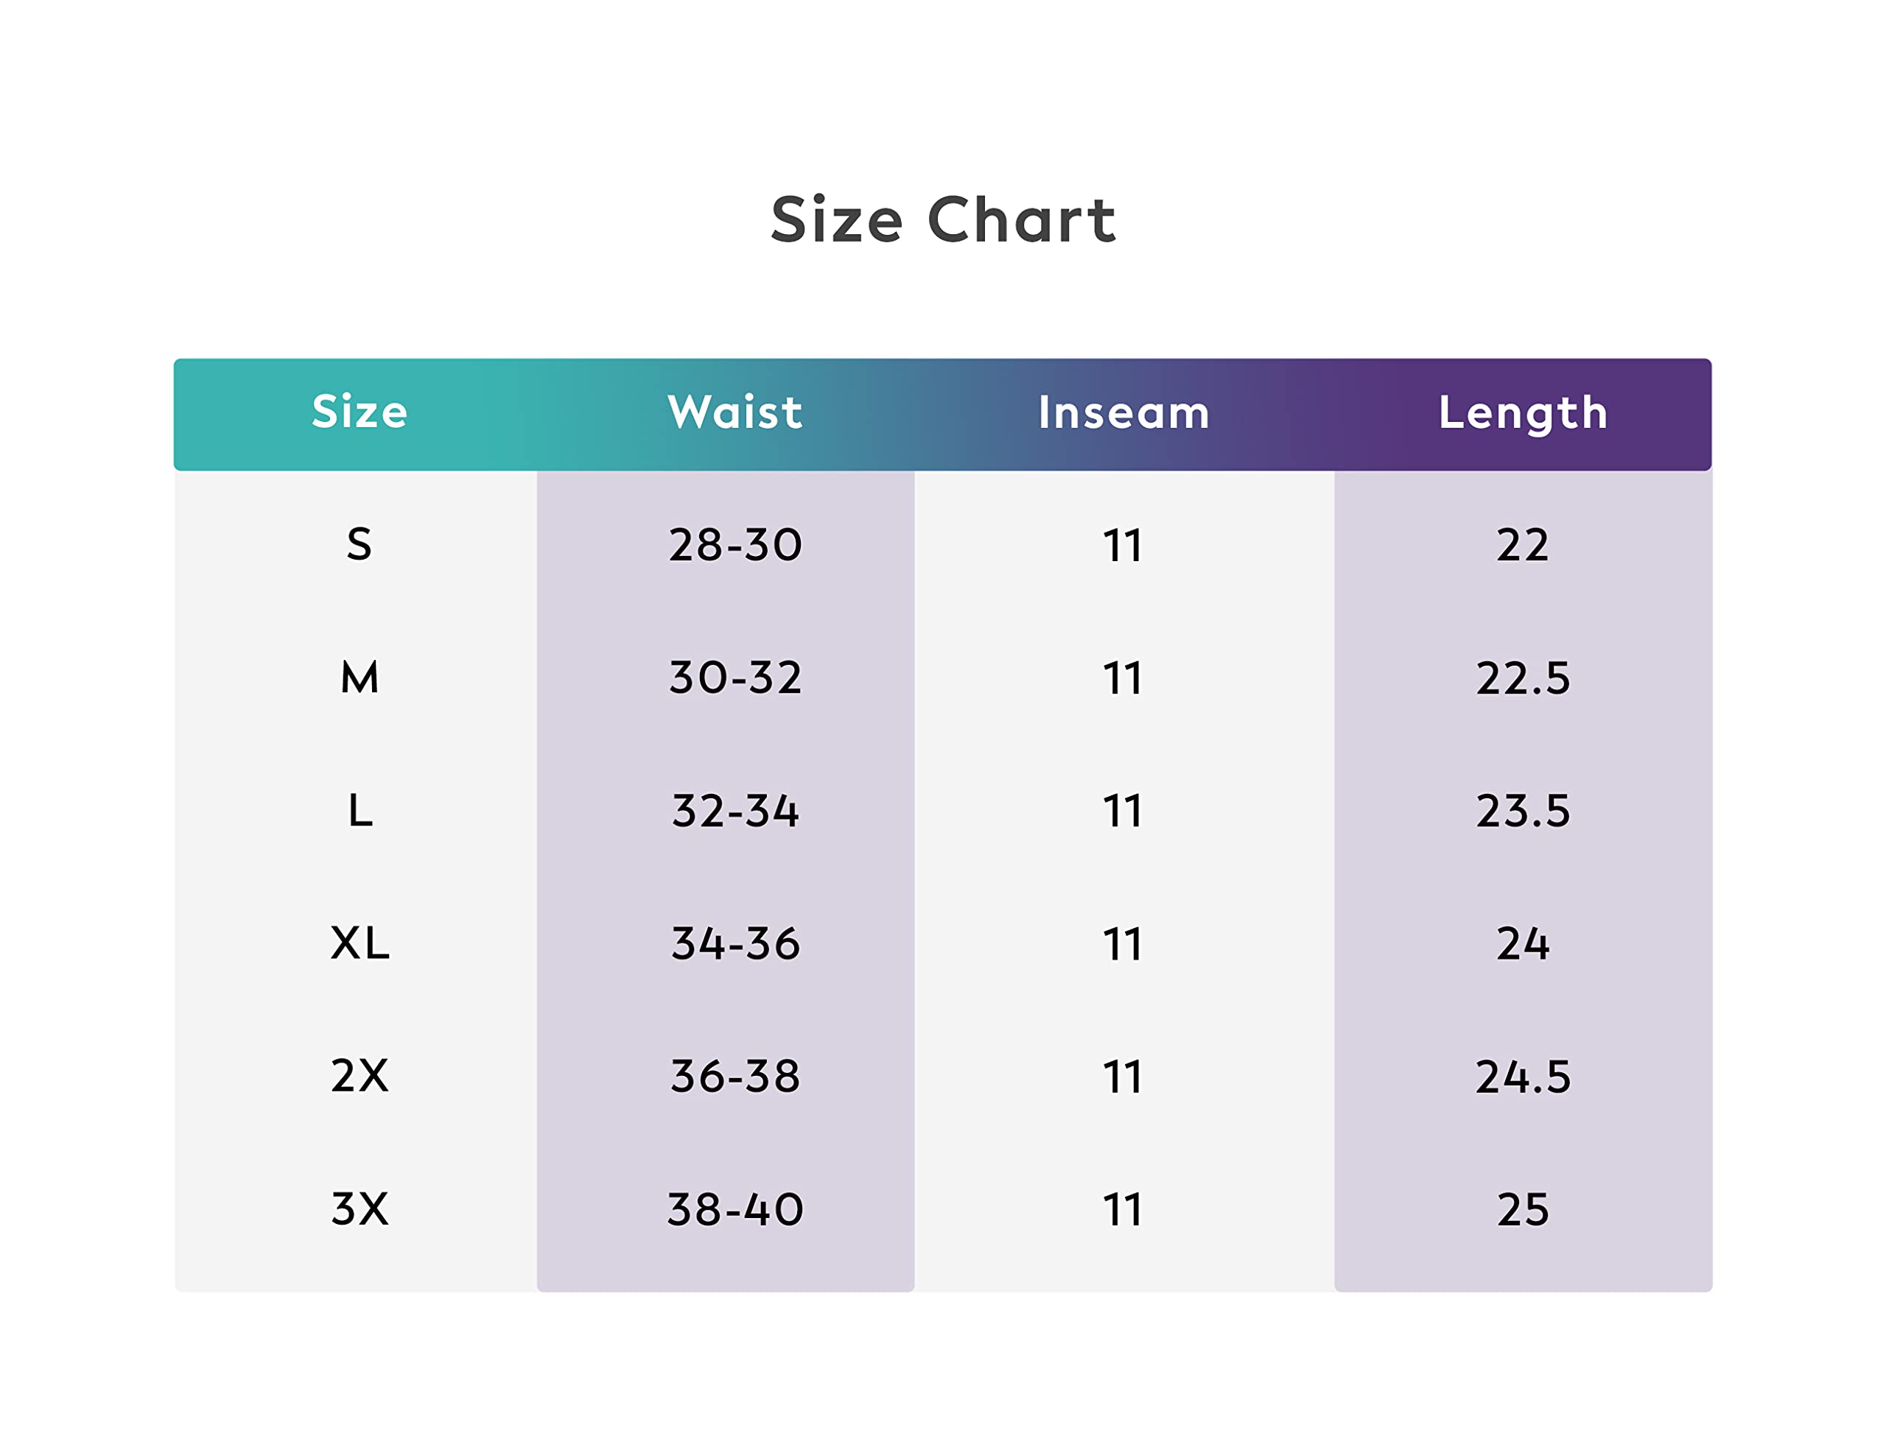This screenshot has width=1886, height=1450.
Task: Select the Waist column header
Action: tap(735, 412)
